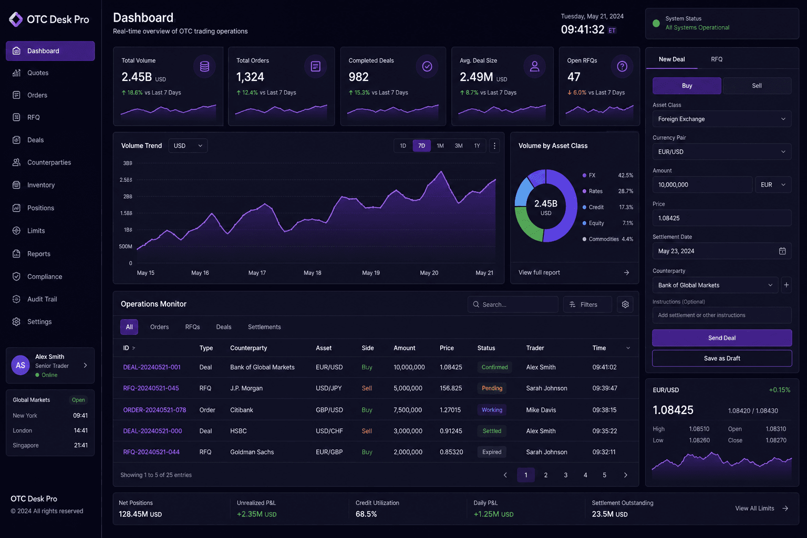
Task: Open Volume Trend three-dot menu
Action: pyautogui.click(x=494, y=146)
